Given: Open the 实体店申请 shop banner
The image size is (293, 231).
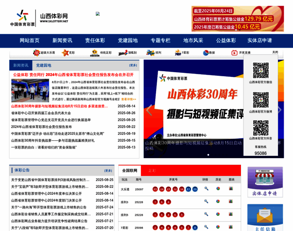Looking at the screenshot, I should click(265, 182).
